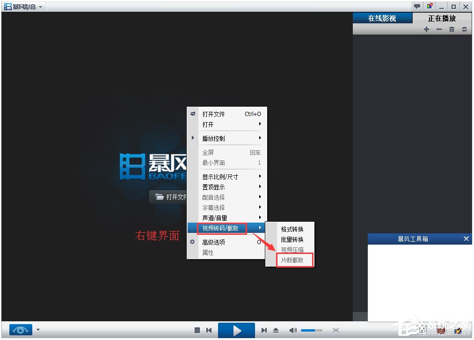474x340 pixels.
Task: Switch to the 在线影视 tab
Action: pos(382,18)
